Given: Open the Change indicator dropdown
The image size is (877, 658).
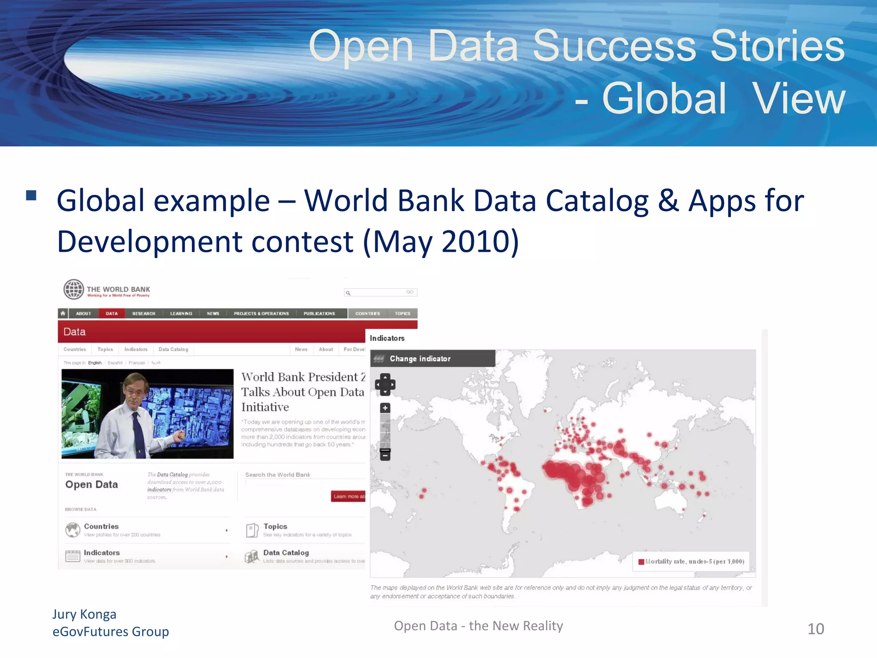Looking at the screenshot, I should coord(433,359).
